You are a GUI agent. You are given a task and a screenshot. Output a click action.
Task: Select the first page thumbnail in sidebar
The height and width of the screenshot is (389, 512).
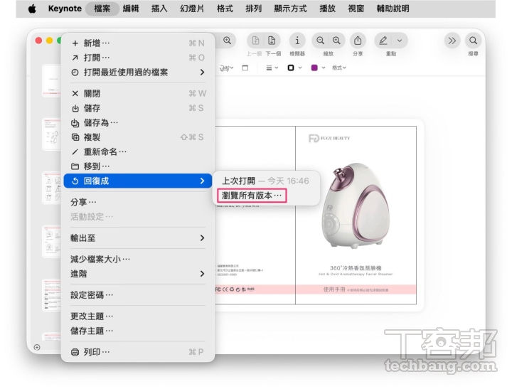point(52,80)
